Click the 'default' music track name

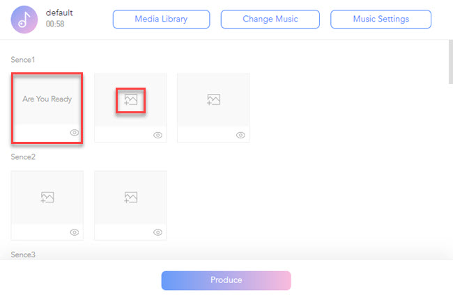coord(60,13)
